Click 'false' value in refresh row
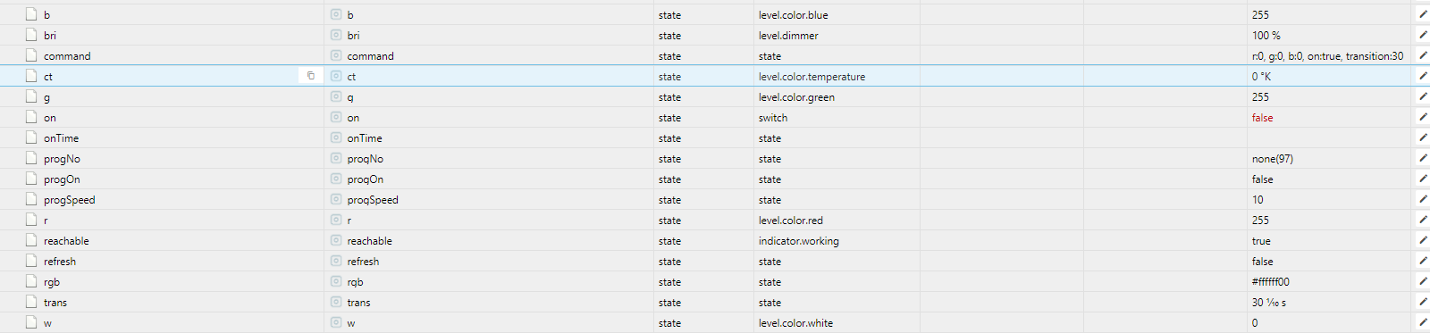 pos(1262,262)
